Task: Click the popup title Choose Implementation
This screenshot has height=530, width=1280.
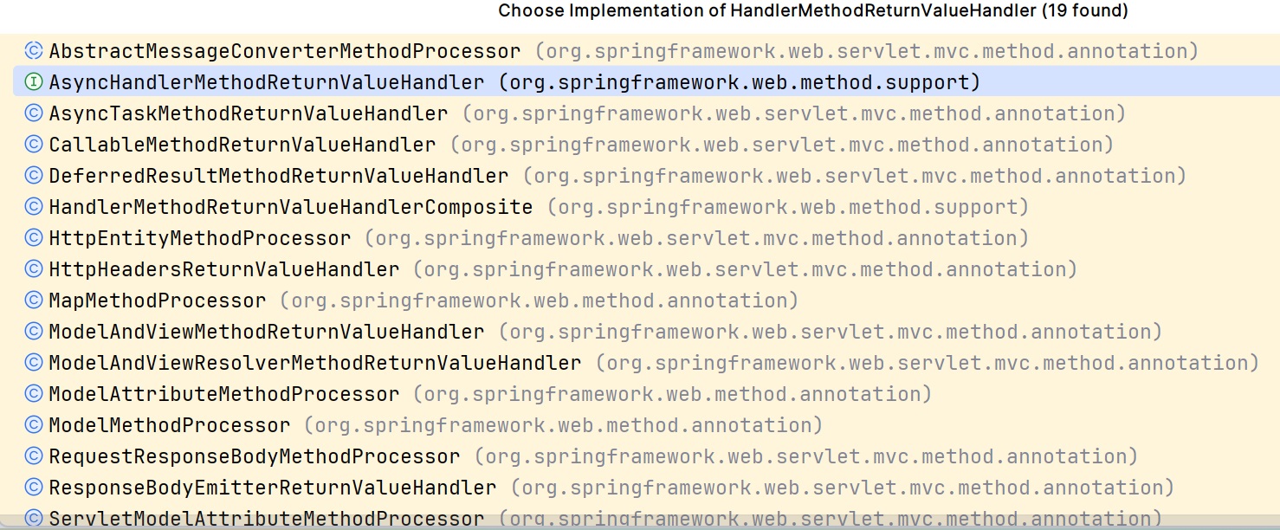Action: tap(812, 11)
